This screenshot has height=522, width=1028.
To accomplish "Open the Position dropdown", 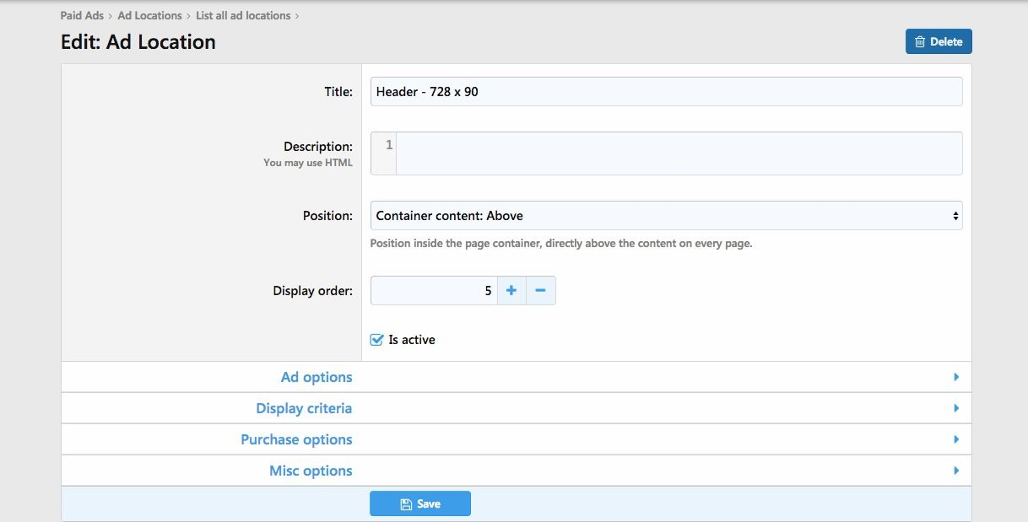I will click(x=665, y=216).
